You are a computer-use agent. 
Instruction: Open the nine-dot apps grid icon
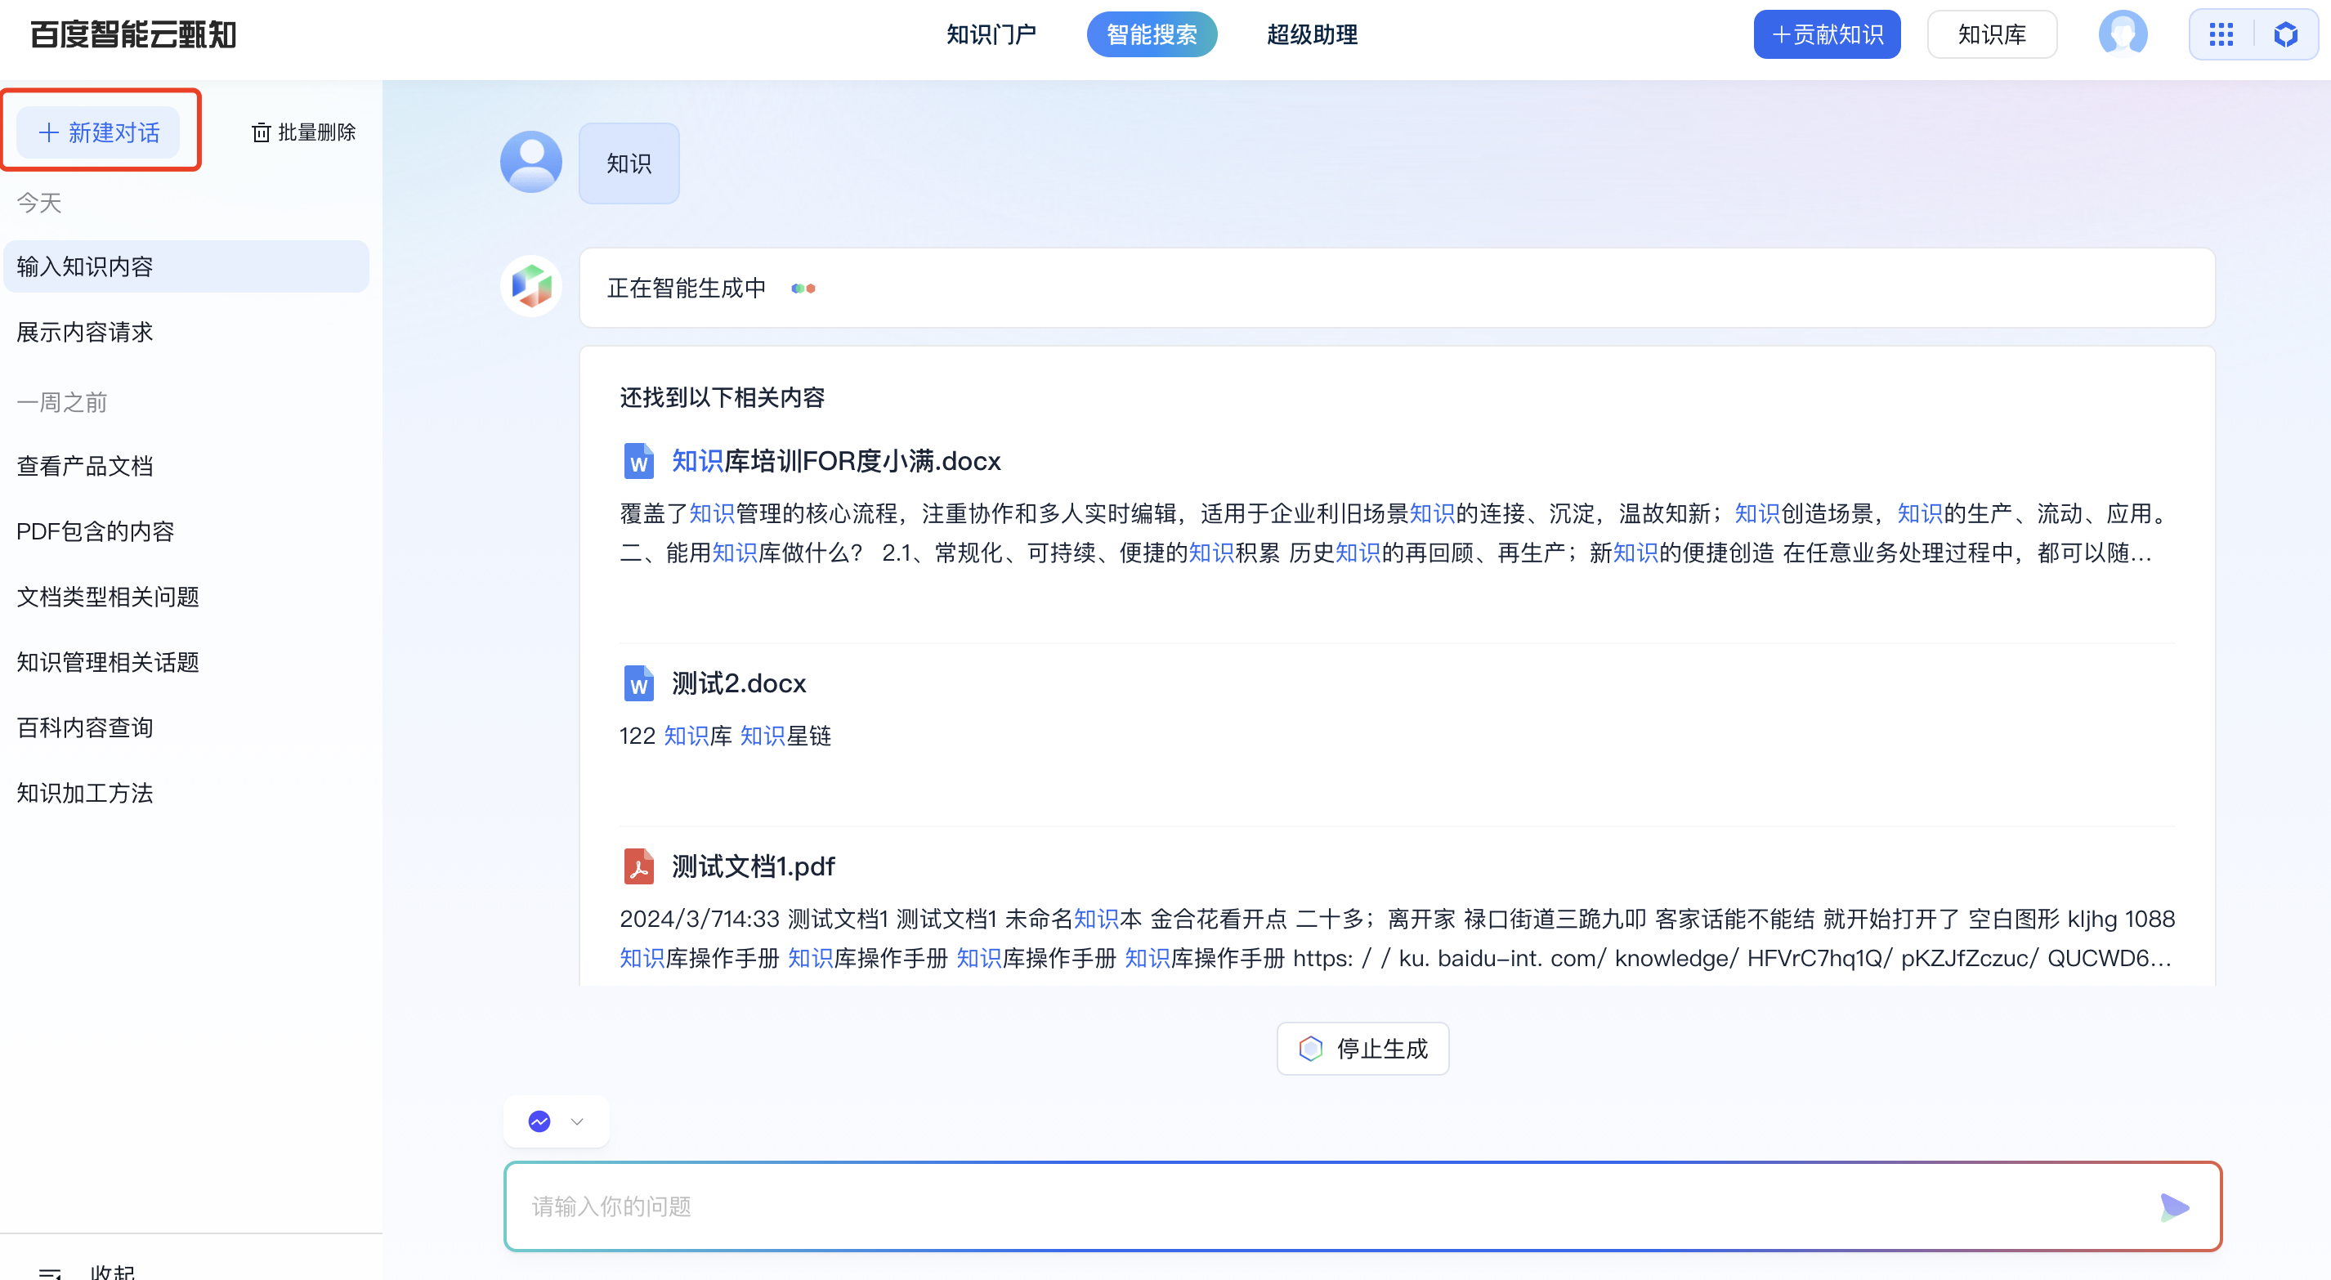(x=2221, y=34)
